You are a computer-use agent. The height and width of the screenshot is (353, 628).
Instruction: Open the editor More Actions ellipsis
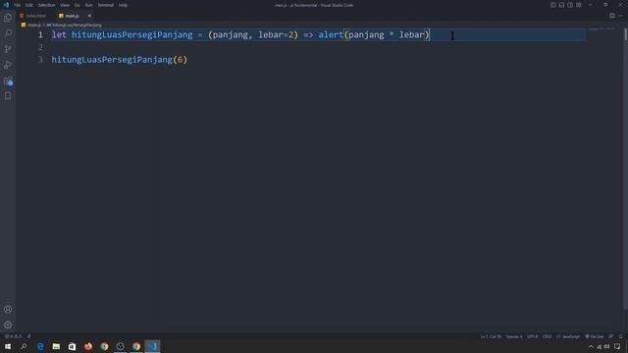pyautogui.click(x=620, y=16)
